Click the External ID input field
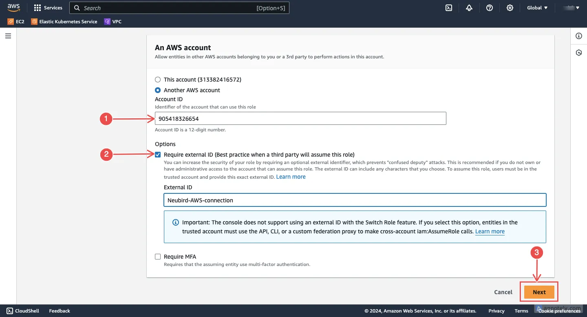Image resolution: width=587 pixels, height=317 pixels. [355, 200]
